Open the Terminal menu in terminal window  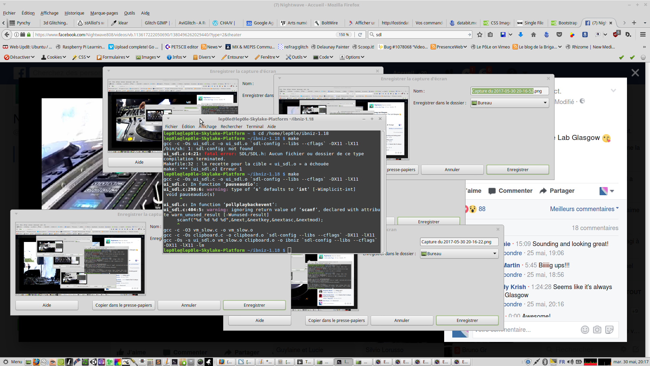[x=255, y=127]
